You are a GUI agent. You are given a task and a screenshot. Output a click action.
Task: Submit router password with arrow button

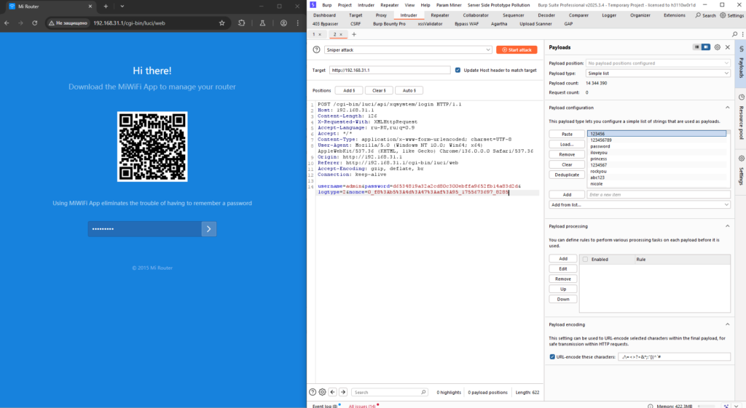(209, 229)
